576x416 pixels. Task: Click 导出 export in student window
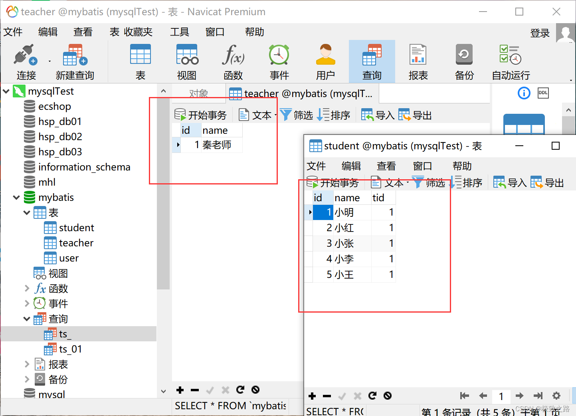(547, 183)
